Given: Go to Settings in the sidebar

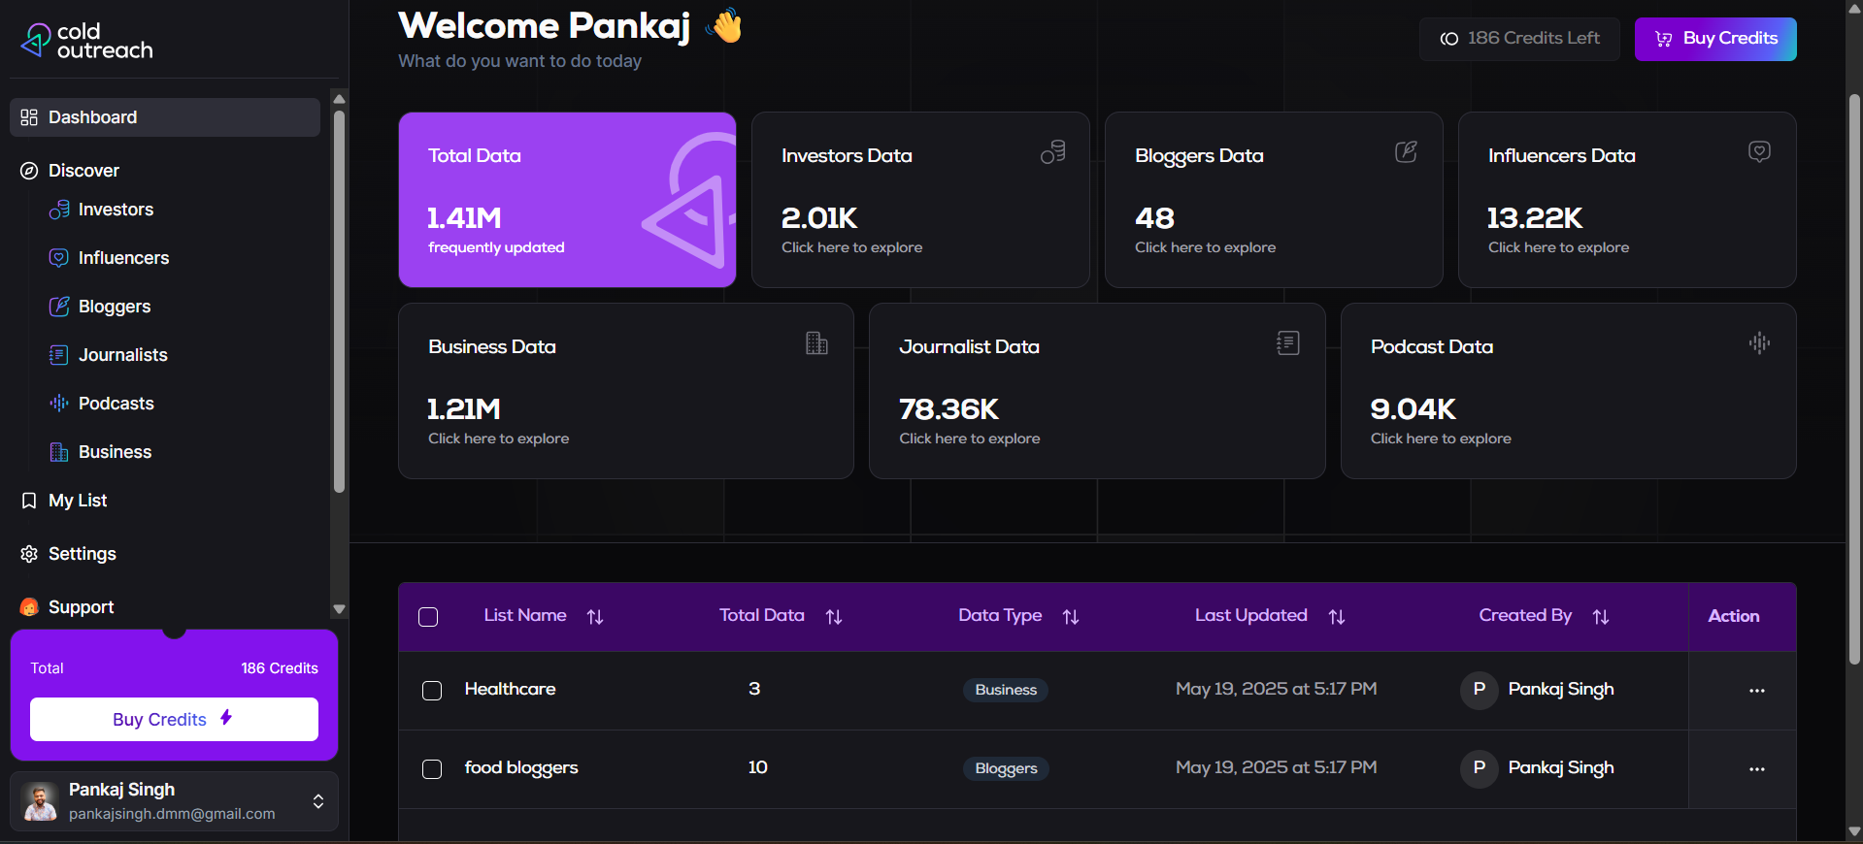Looking at the screenshot, I should [82, 554].
